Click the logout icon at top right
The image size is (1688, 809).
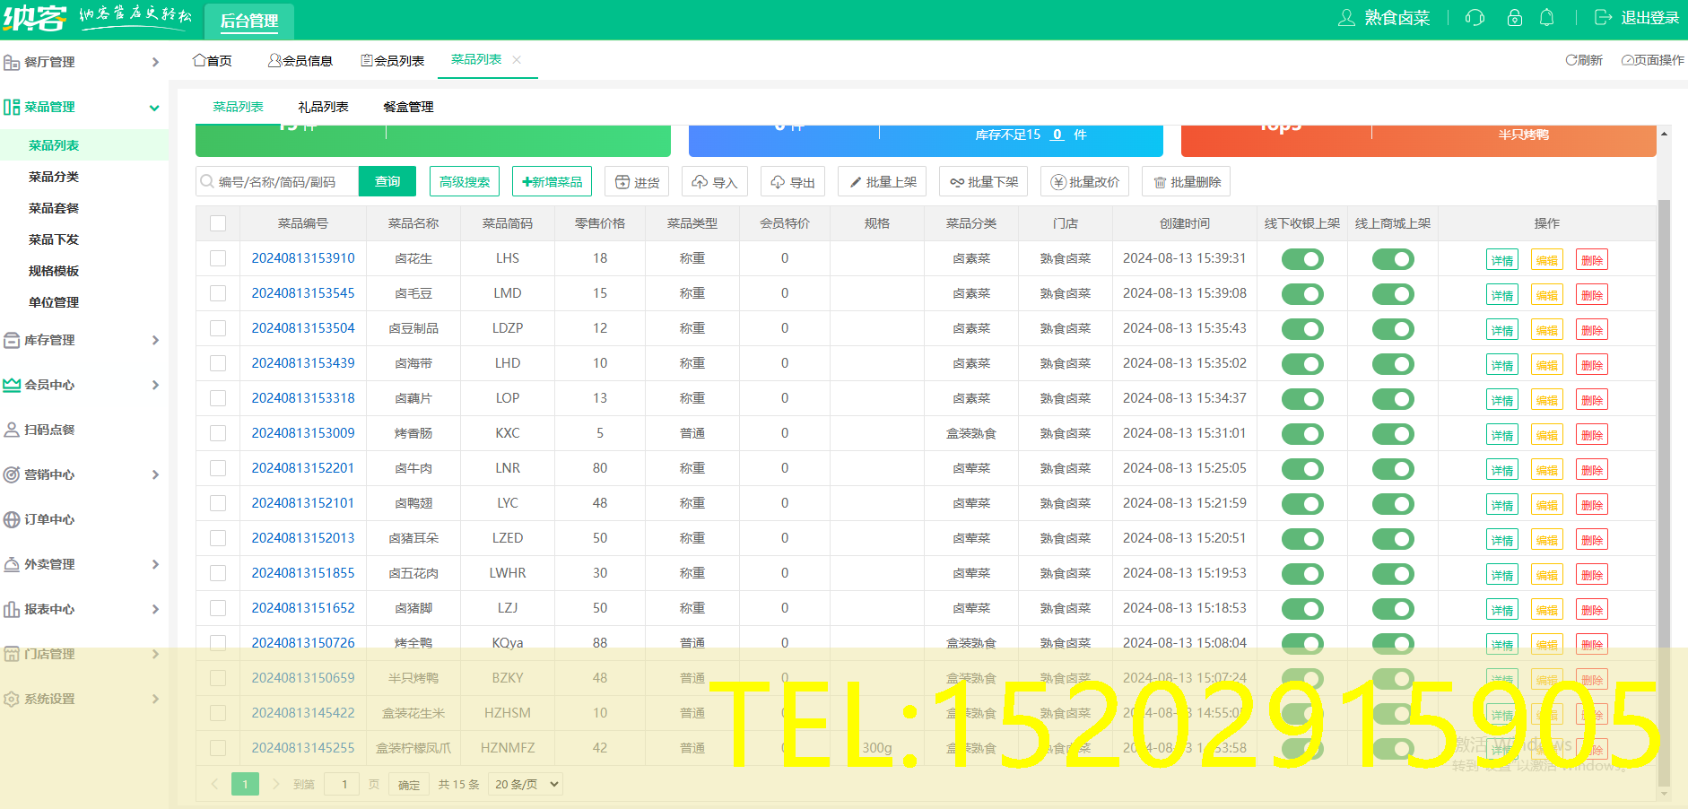(x=1603, y=18)
